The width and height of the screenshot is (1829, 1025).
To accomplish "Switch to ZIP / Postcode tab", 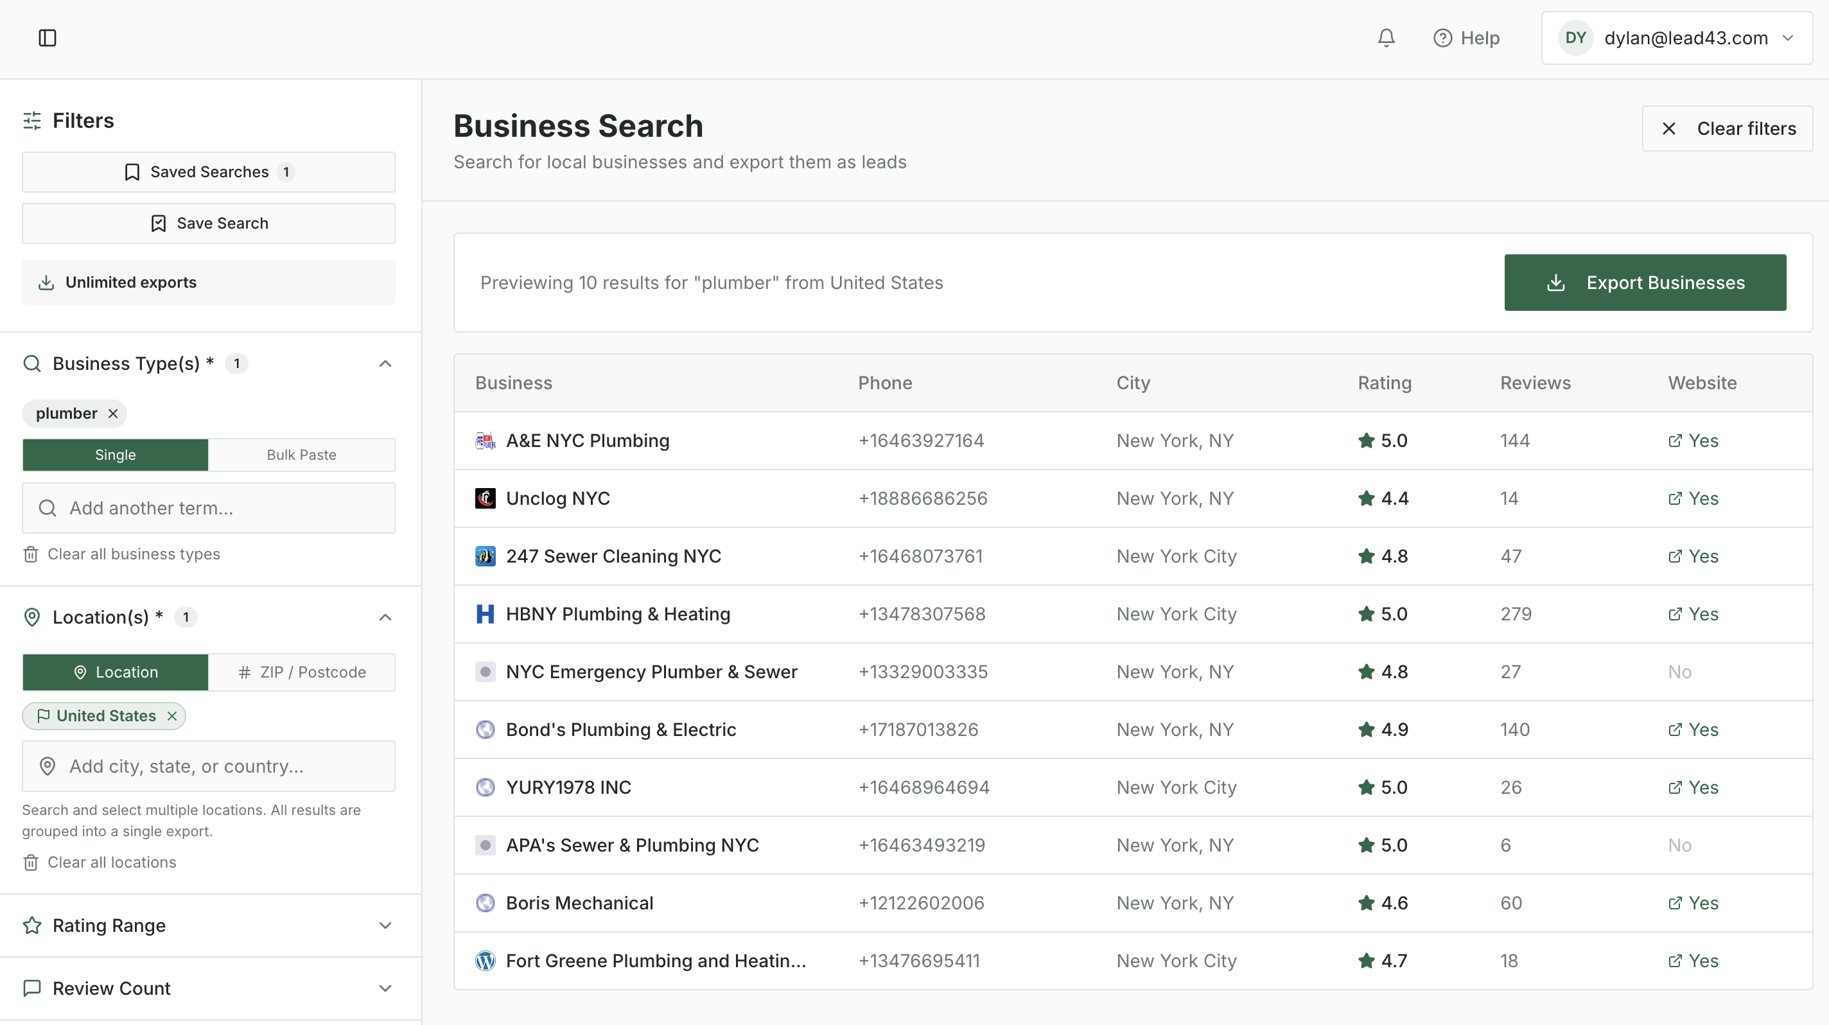I will [302, 672].
